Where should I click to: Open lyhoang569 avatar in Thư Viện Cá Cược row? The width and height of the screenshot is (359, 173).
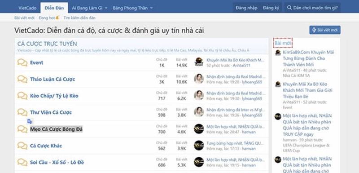pos(199,112)
